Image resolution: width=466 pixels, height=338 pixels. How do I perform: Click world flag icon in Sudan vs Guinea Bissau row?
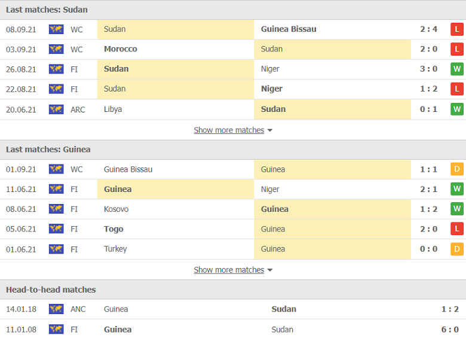56,29
